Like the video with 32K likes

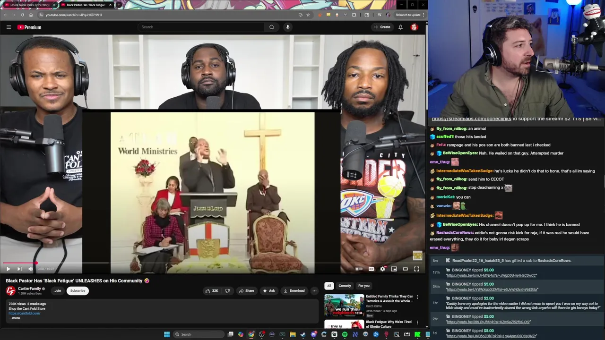pyautogui.click(x=212, y=291)
